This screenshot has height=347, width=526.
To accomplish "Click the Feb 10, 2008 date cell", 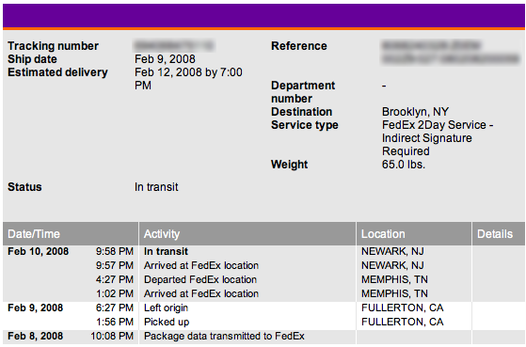I will click(x=38, y=251).
